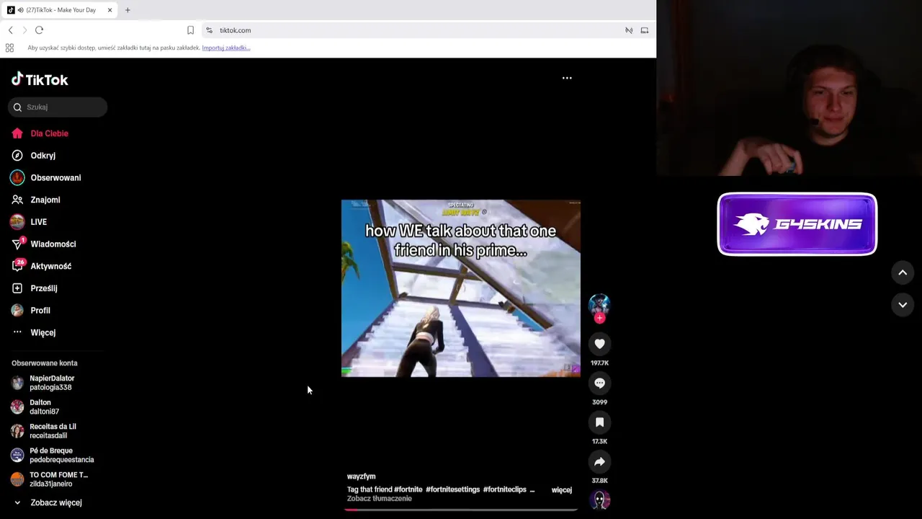This screenshot has height=519, width=922.
Task: Open Profil page
Action: click(30, 310)
